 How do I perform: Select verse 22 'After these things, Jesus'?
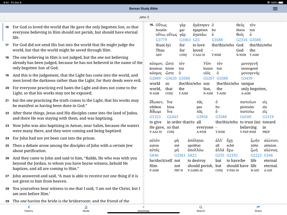75,116
